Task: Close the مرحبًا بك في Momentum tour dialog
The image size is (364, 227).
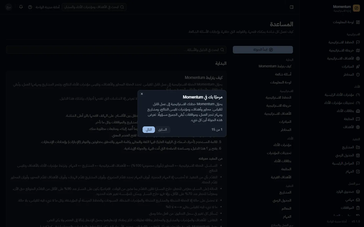Action: coord(142,94)
